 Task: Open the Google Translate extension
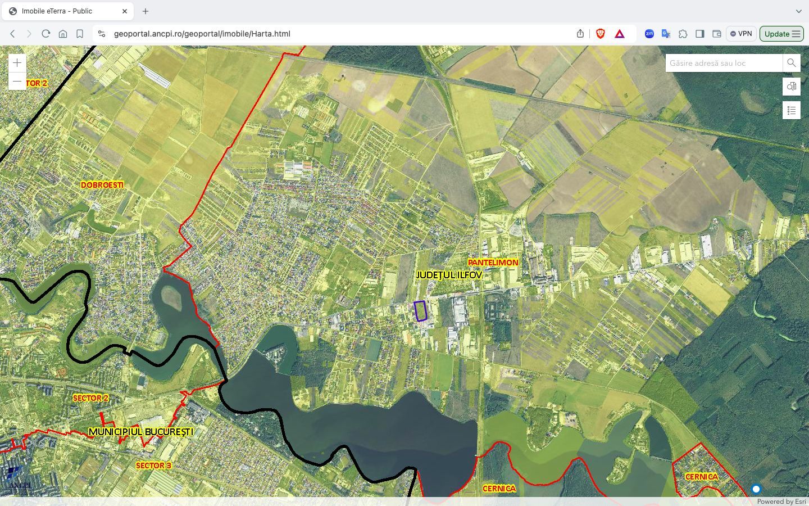pyautogui.click(x=666, y=34)
